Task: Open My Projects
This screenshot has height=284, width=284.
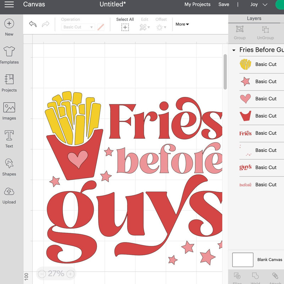Action: 197,5
